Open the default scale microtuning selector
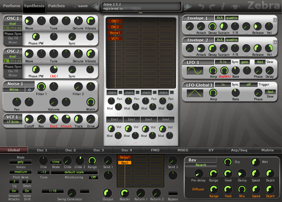Screen dimensions: 282x202 [x=74, y=172]
